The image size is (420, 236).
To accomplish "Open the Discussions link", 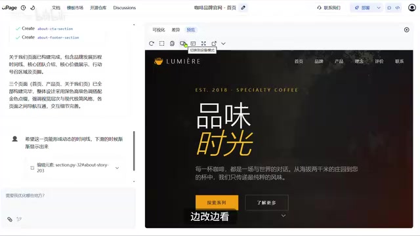I will [x=124, y=8].
